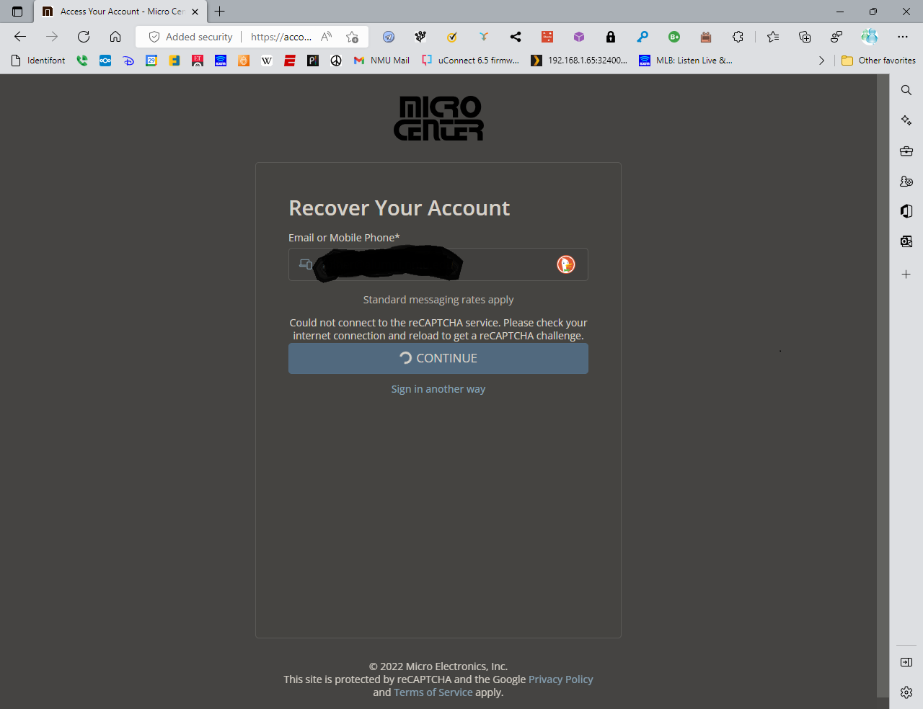This screenshot has width=923, height=709.
Task: Open the Search icon in the Edge sidebar
Action: (x=906, y=90)
